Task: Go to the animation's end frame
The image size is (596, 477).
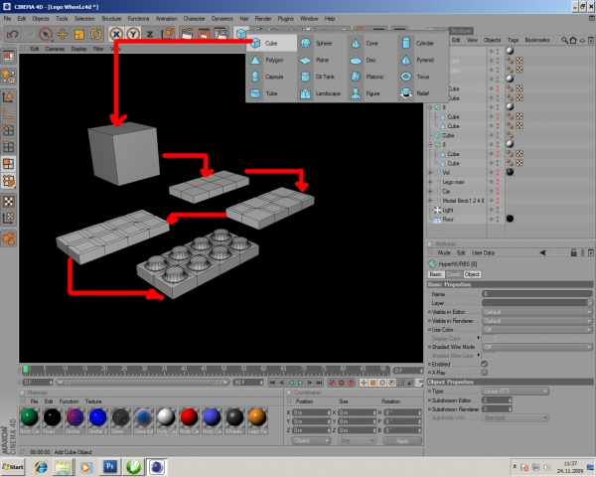Action: tap(319, 383)
